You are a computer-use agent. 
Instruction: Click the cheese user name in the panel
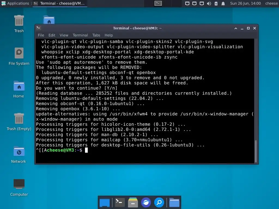pyautogui.click(x=272, y=3)
